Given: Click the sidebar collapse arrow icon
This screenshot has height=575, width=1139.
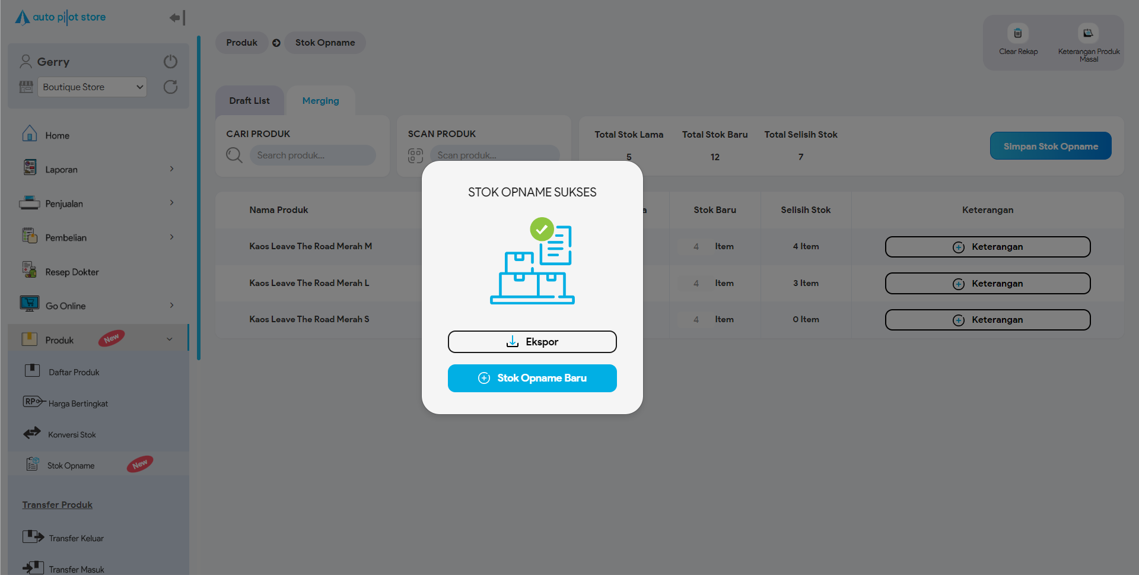Looking at the screenshot, I should coord(177,18).
